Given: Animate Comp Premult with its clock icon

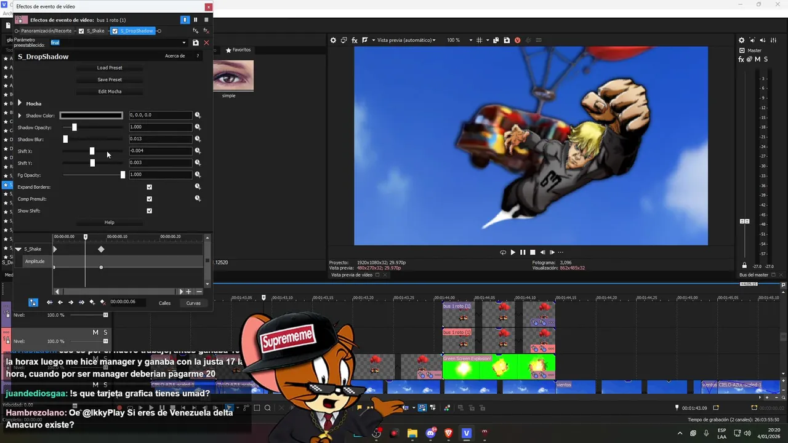Looking at the screenshot, I should coord(198,198).
